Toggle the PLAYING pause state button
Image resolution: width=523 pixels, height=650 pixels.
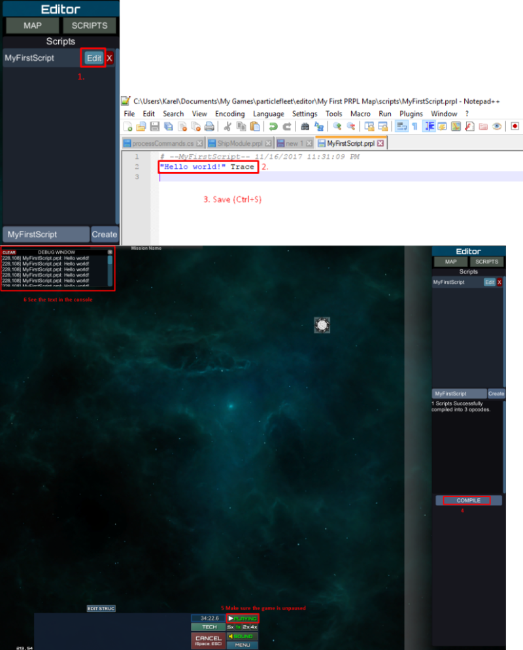243,618
